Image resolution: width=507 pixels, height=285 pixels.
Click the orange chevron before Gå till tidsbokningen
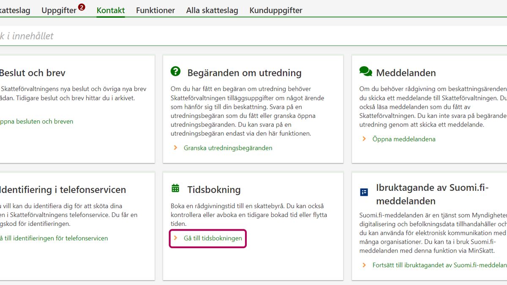pos(175,238)
